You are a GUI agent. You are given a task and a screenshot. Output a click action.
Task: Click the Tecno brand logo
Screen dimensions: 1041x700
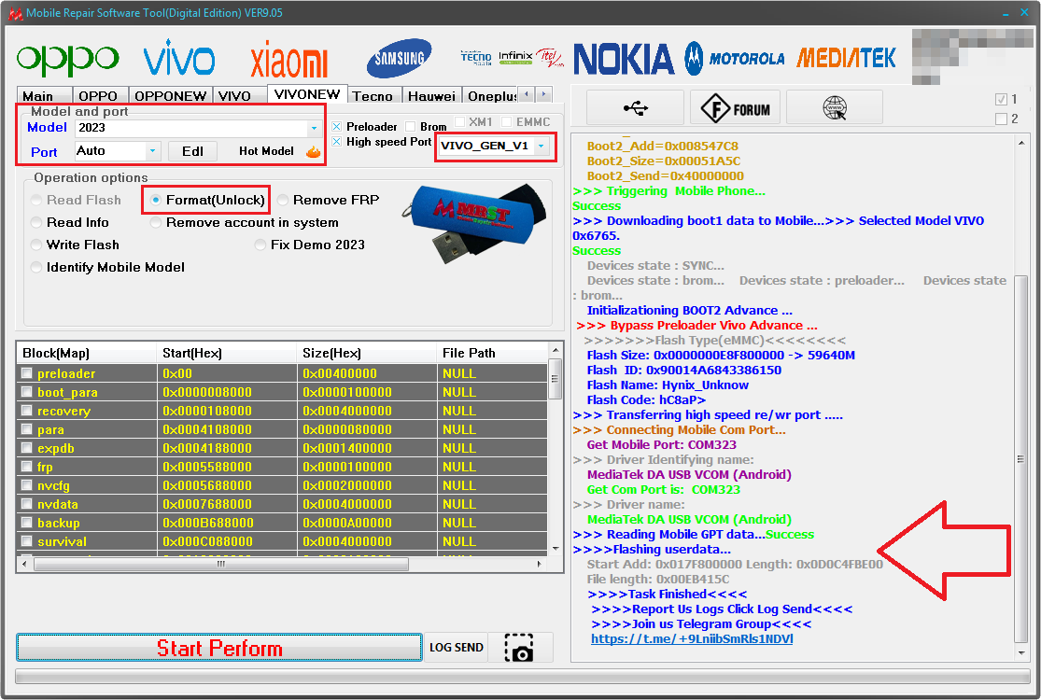pyautogui.click(x=476, y=58)
